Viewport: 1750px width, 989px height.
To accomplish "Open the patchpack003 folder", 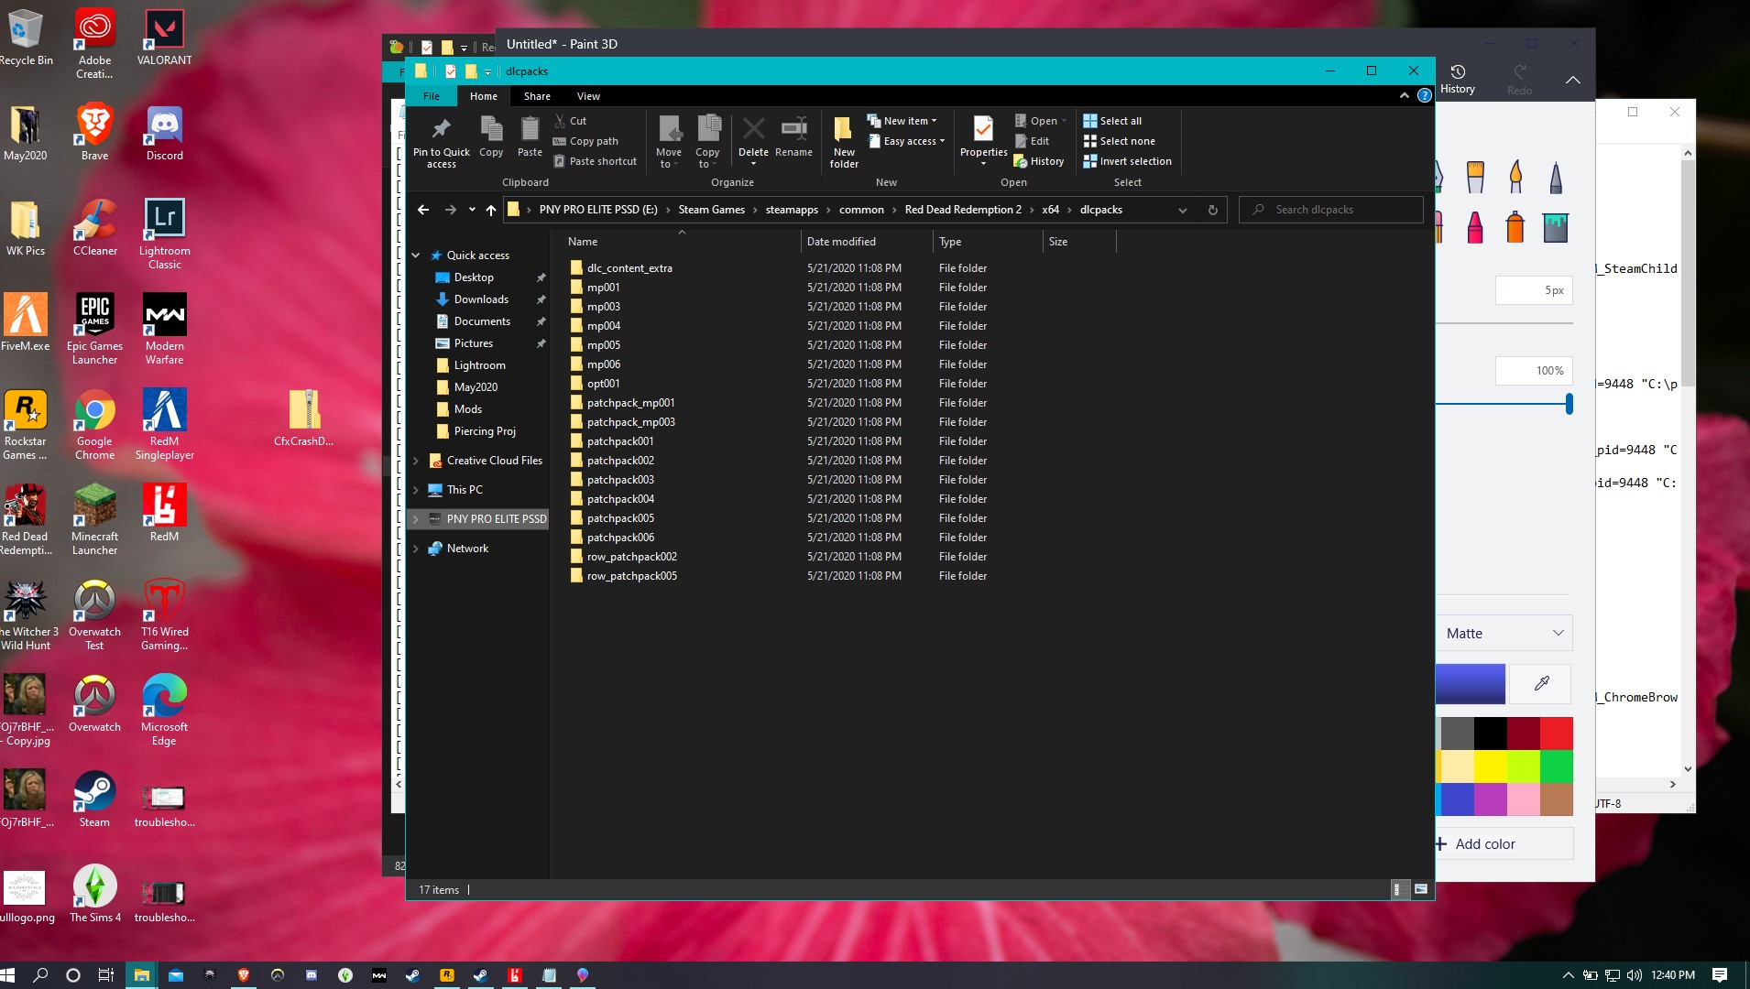I will pyautogui.click(x=619, y=479).
